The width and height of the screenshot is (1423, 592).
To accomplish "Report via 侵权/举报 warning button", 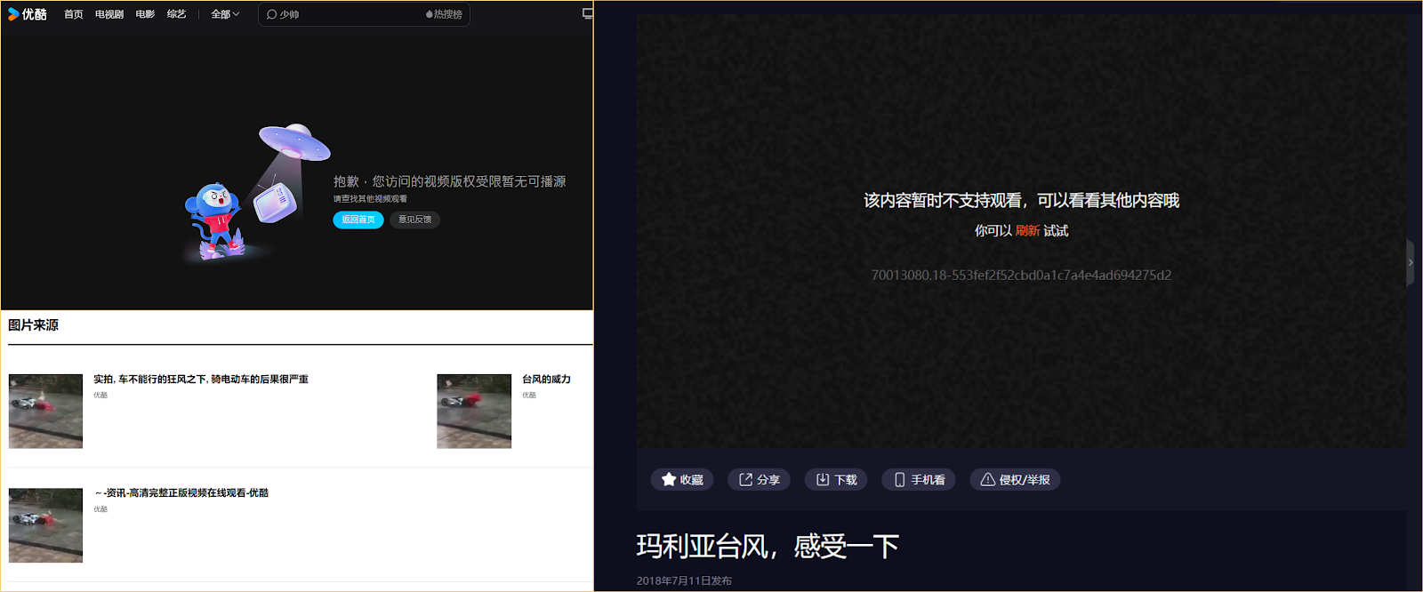I will (1015, 480).
